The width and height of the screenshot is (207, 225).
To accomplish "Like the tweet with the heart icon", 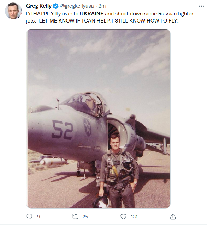I will [123, 217].
